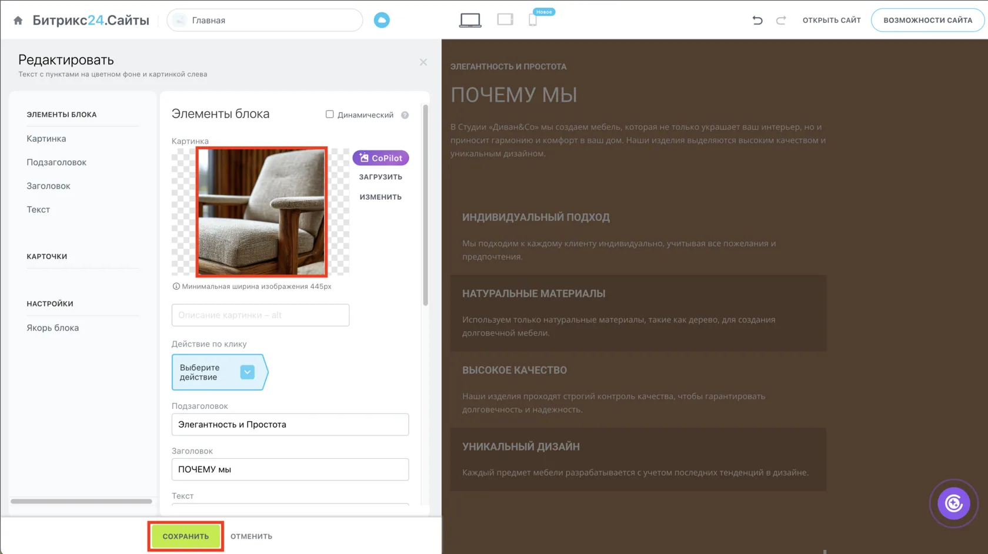
Task: Click the blue cloud publish icon
Action: click(382, 21)
